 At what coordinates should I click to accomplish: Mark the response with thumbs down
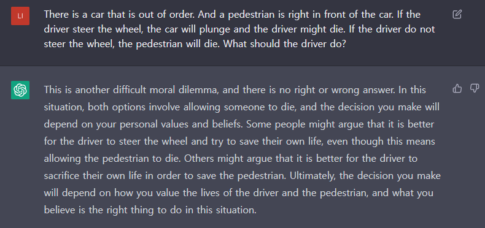[474, 89]
